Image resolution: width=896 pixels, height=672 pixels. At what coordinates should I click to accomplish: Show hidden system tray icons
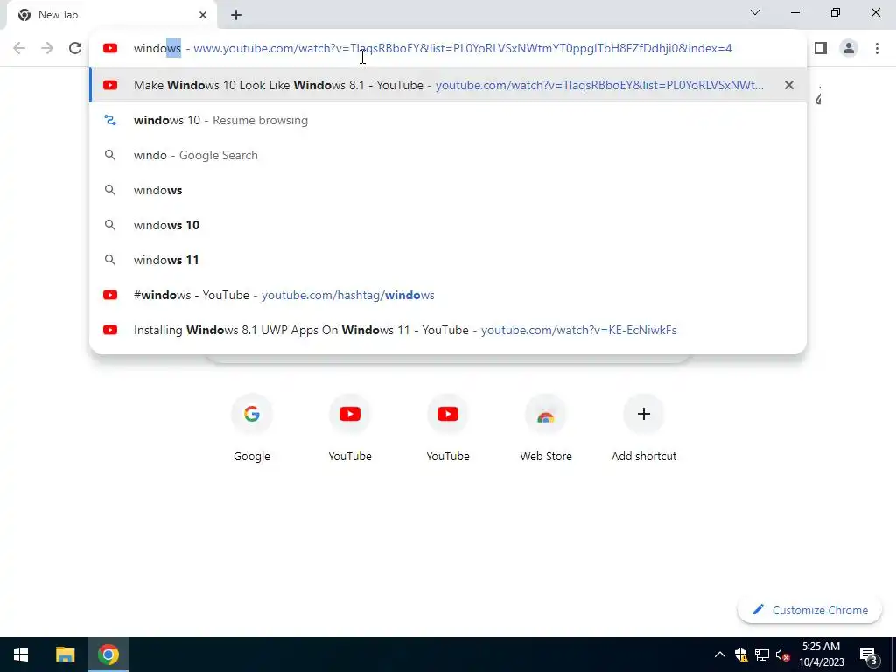pyautogui.click(x=720, y=654)
